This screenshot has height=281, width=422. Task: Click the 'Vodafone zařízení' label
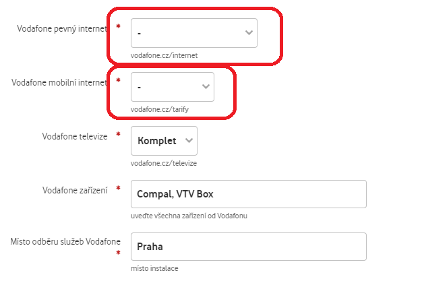tap(75, 190)
